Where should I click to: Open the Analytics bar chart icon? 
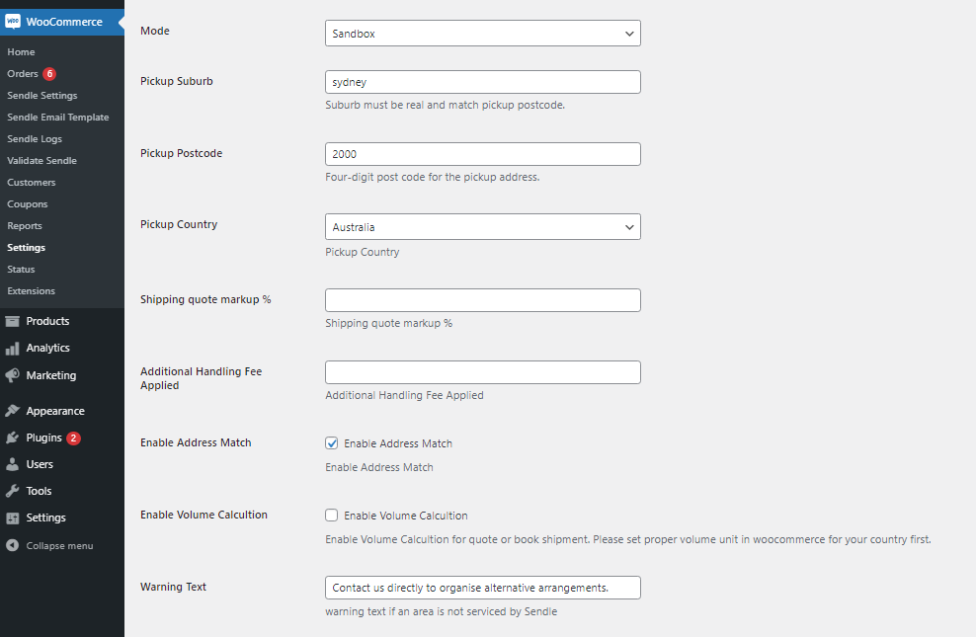point(13,348)
